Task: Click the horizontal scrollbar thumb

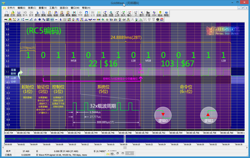Action: [125, 148]
